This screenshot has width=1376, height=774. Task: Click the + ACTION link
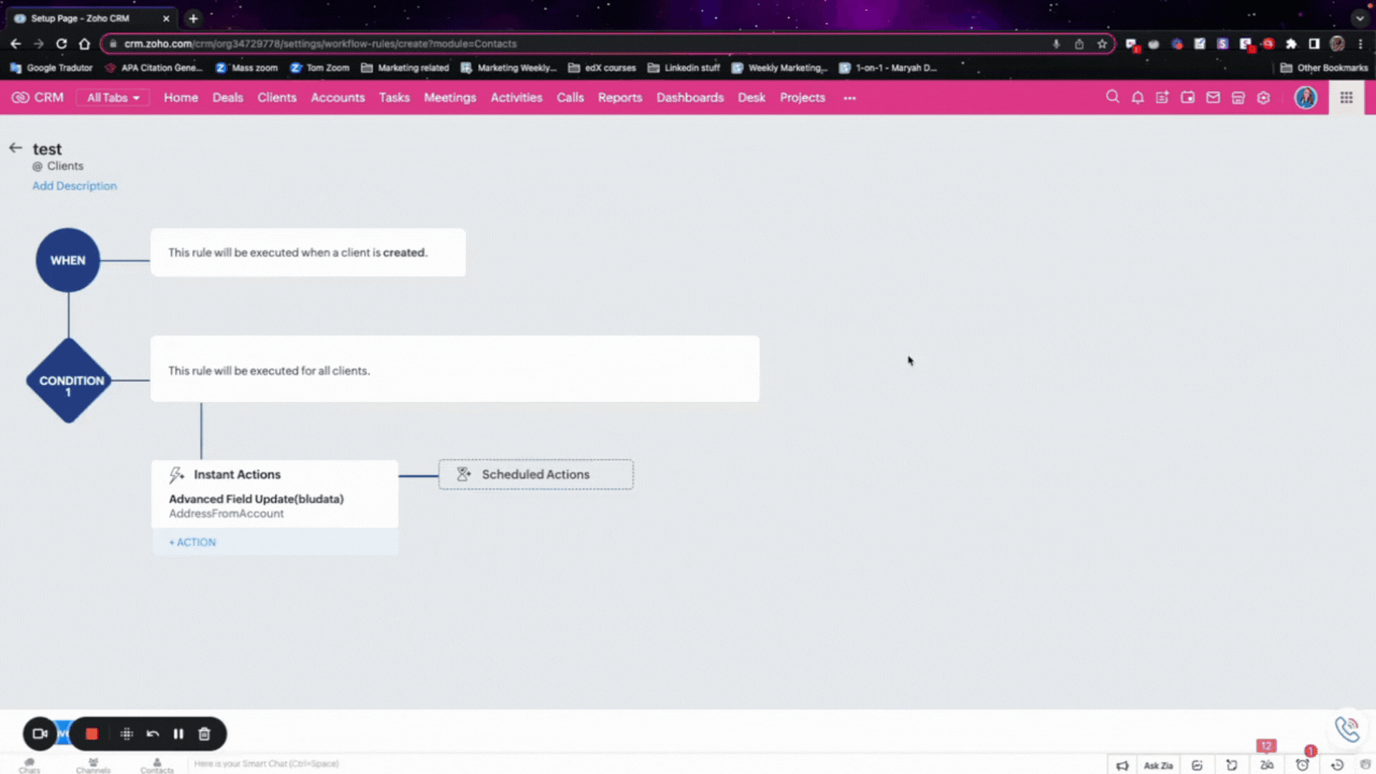click(192, 543)
